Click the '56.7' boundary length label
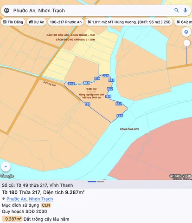 click(x=119, y=104)
